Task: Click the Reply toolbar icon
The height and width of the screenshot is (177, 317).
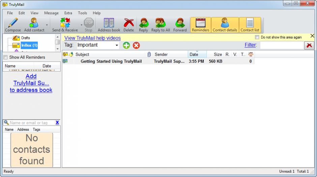Action: click(144, 23)
